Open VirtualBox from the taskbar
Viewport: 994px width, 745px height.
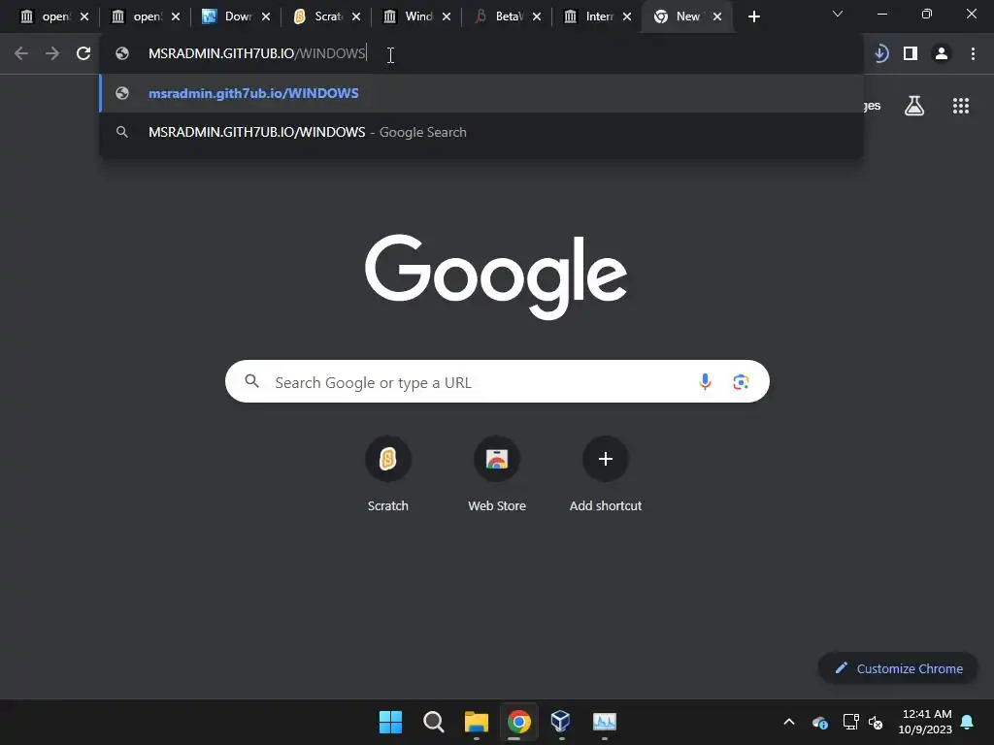pos(561,722)
